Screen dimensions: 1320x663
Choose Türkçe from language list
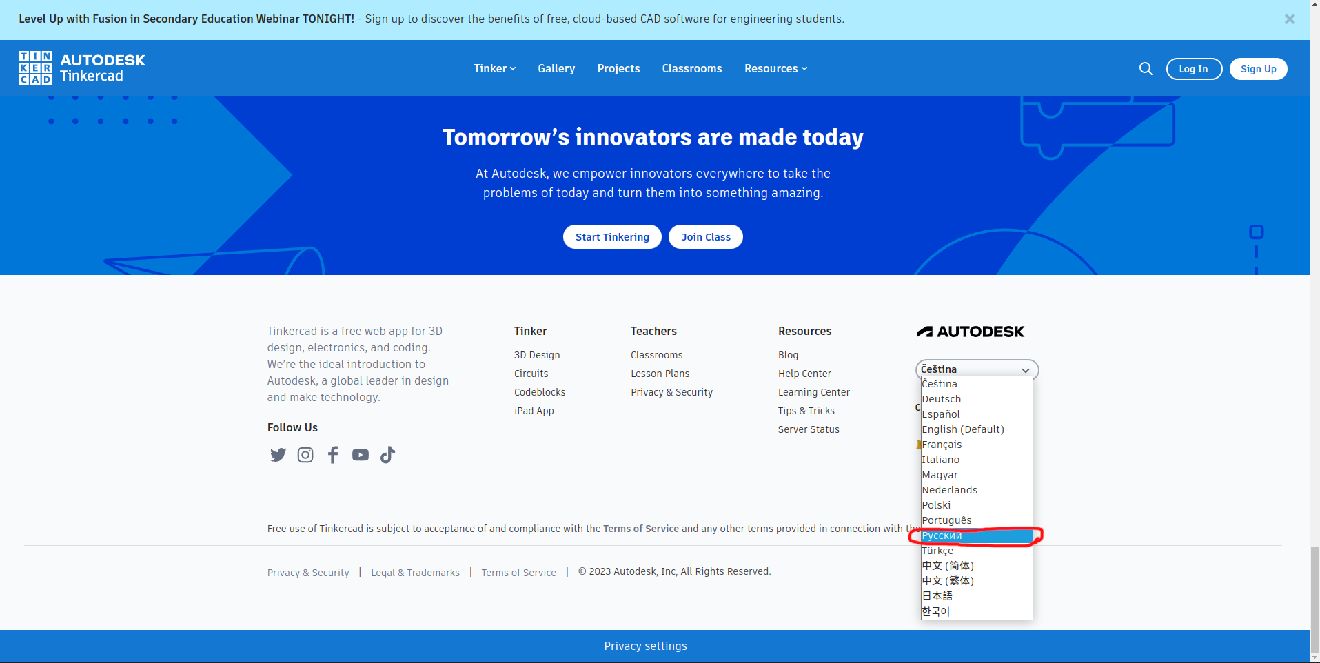(x=977, y=551)
